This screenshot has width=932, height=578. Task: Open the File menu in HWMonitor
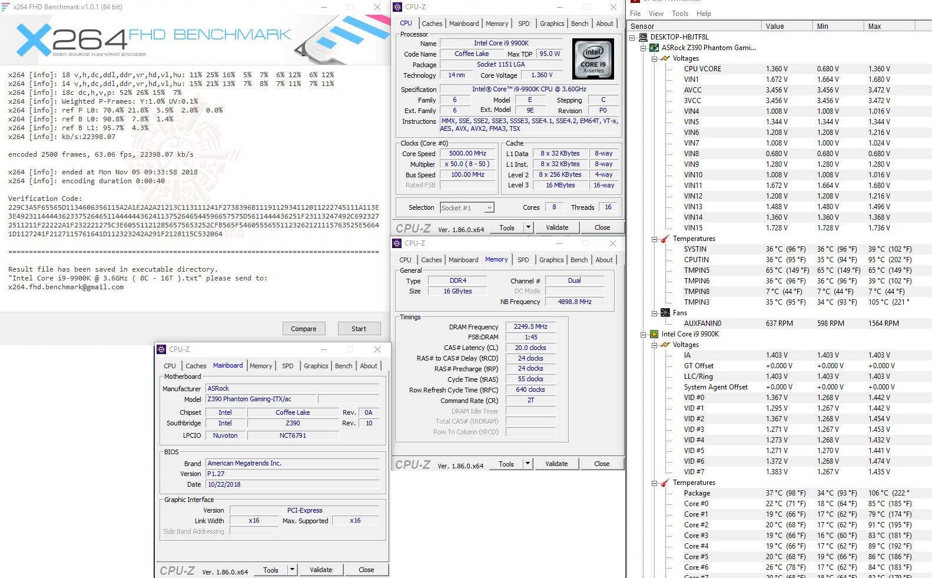pos(635,14)
